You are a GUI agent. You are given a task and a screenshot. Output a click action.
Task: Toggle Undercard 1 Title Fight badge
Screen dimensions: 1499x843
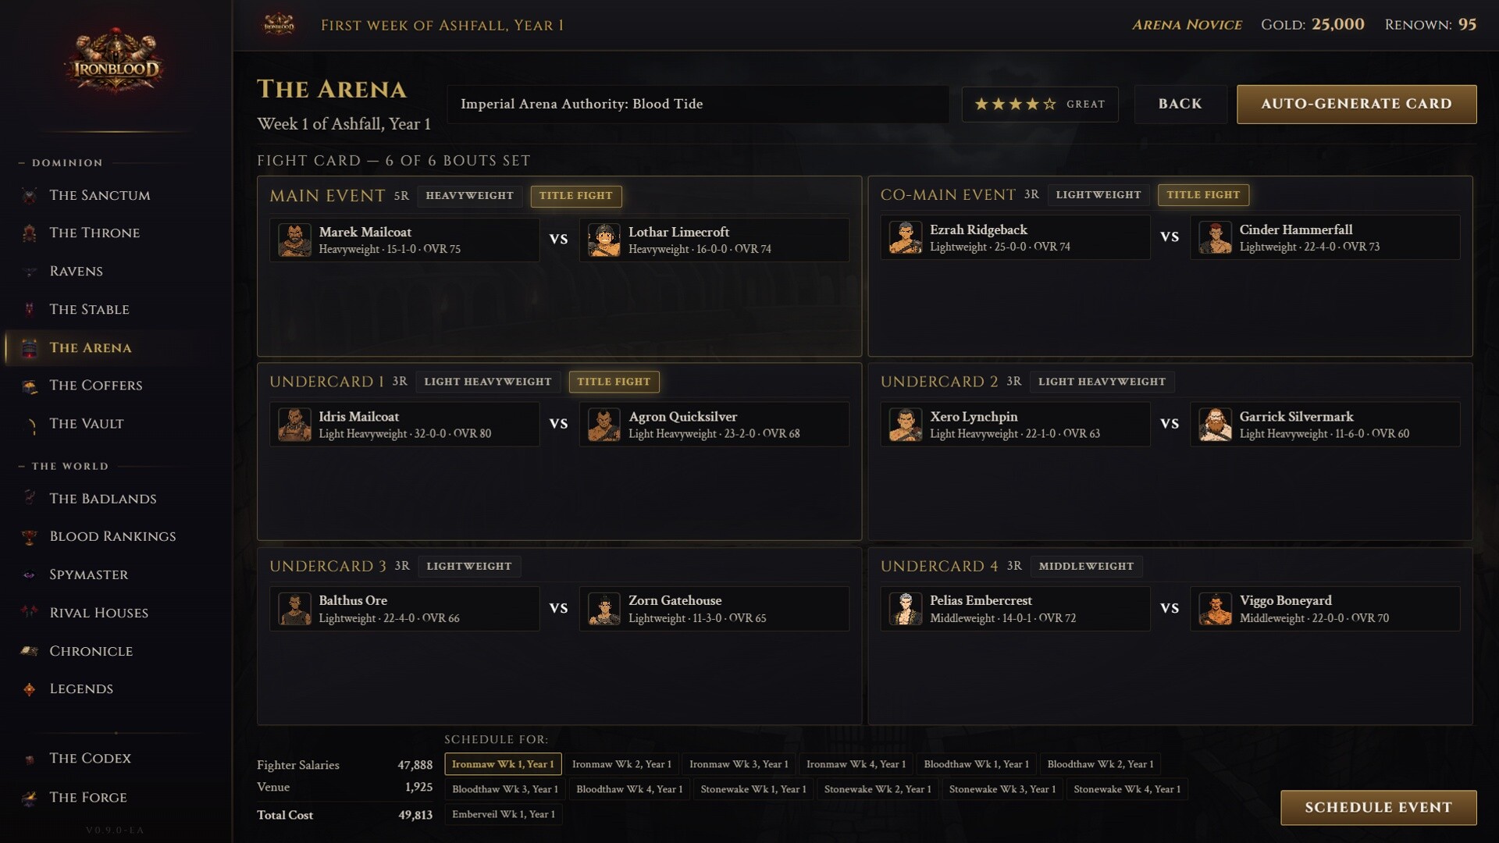coord(614,382)
